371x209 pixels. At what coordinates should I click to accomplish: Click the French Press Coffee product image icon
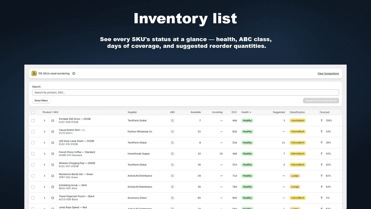52,154
